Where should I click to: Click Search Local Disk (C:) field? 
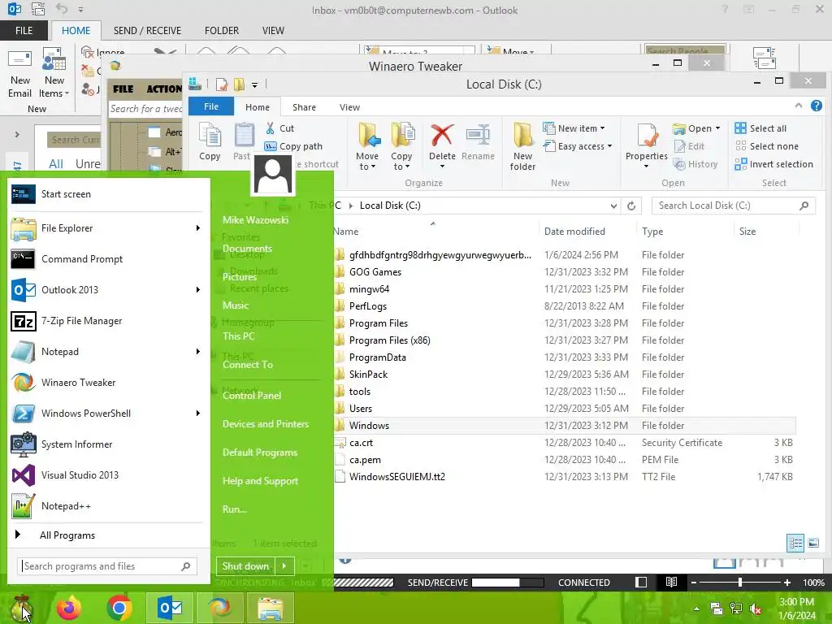tap(734, 206)
